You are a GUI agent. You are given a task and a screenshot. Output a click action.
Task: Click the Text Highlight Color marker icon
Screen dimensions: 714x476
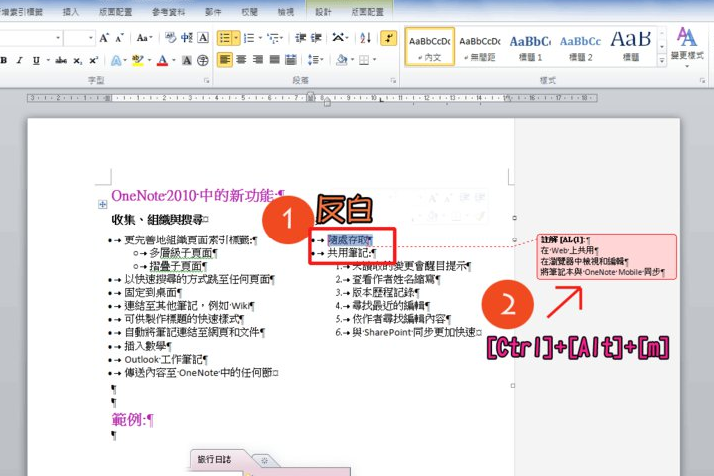[137, 60]
